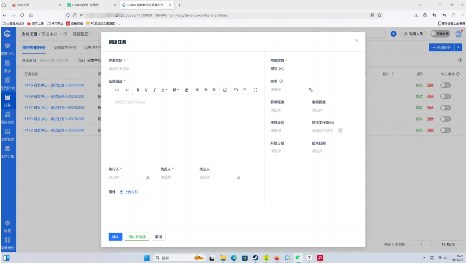Expand the arrow beside the 创建任务 button
This screenshot has width=467, height=264.
point(458,47)
